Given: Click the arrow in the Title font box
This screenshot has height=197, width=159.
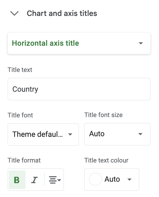Looking at the screenshot, I should tap(70, 134).
